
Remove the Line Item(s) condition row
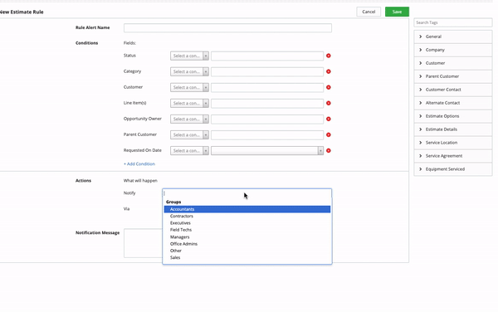[329, 103]
